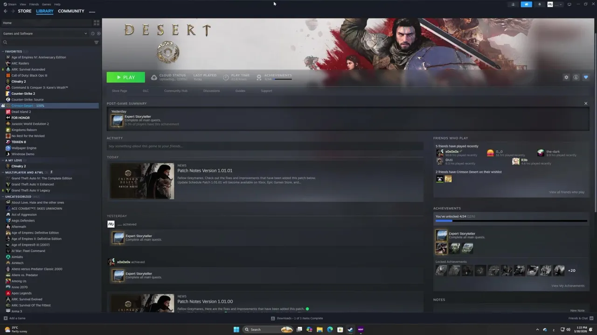Select Counter-Strike 2 in library list
This screenshot has width=597, height=335.
23,94
